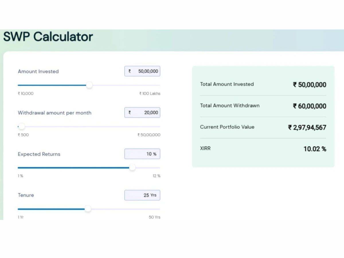The height and width of the screenshot is (258, 344).
Task: Click the Tenure years input field
Action: click(142, 195)
